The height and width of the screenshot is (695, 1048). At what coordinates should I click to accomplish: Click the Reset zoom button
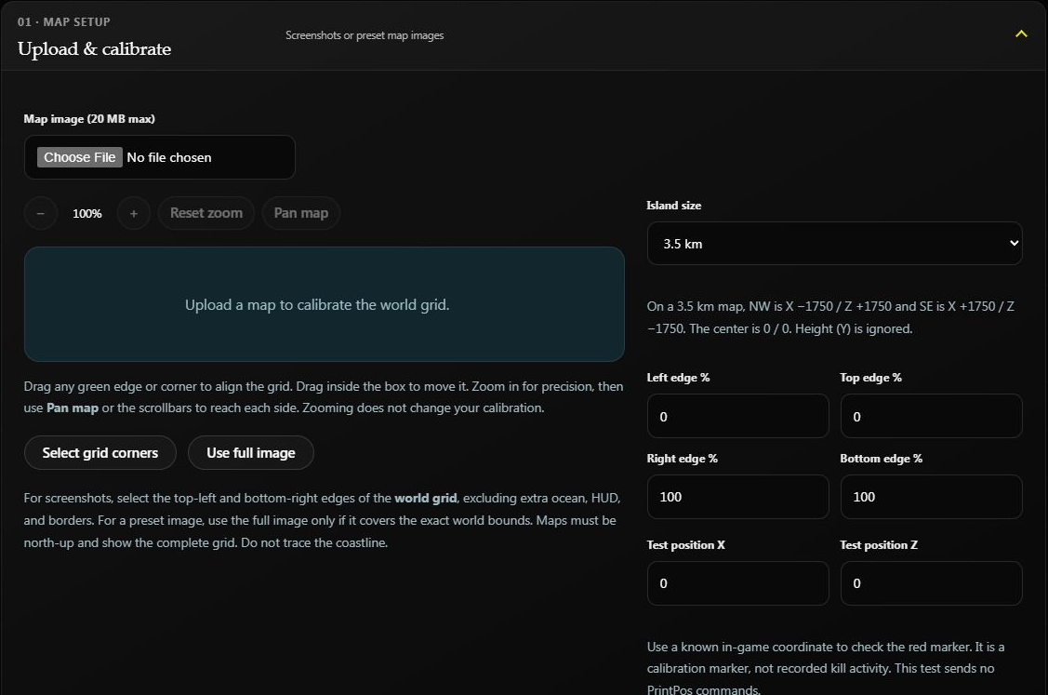click(x=206, y=213)
